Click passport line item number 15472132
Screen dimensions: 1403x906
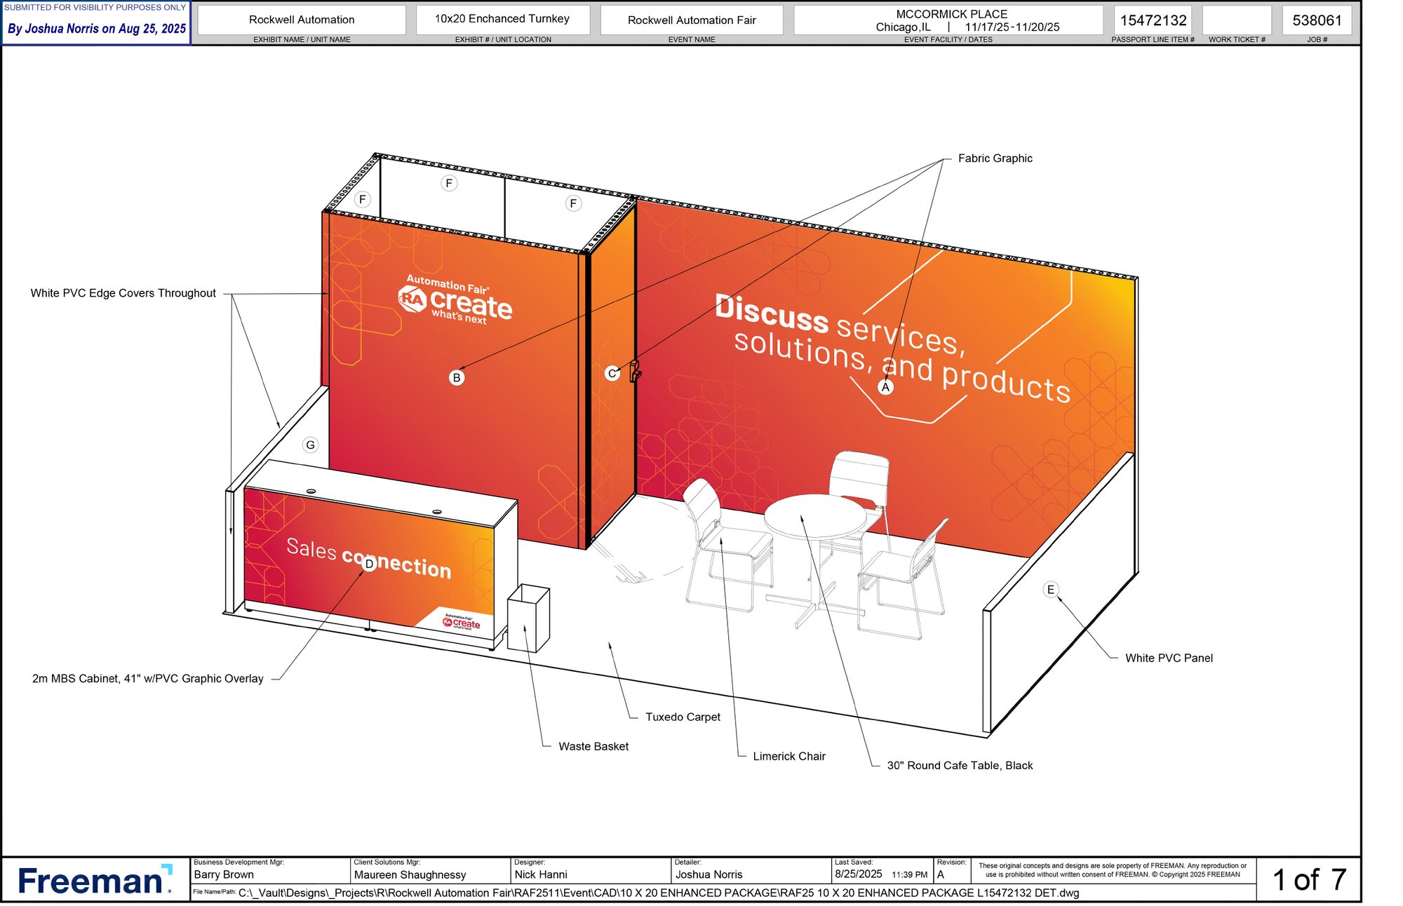[1153, 20]
